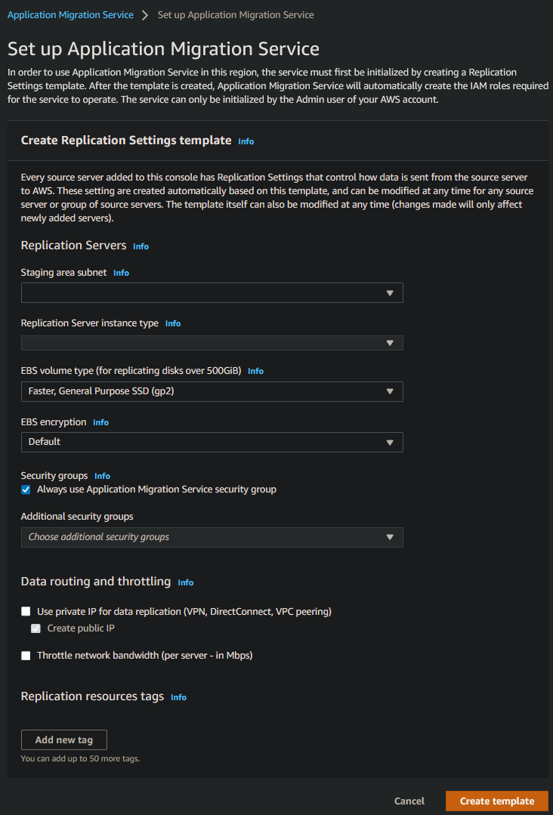Click the Cancel button
Viewport: 553px width, 815px height.
click(409, 801)
